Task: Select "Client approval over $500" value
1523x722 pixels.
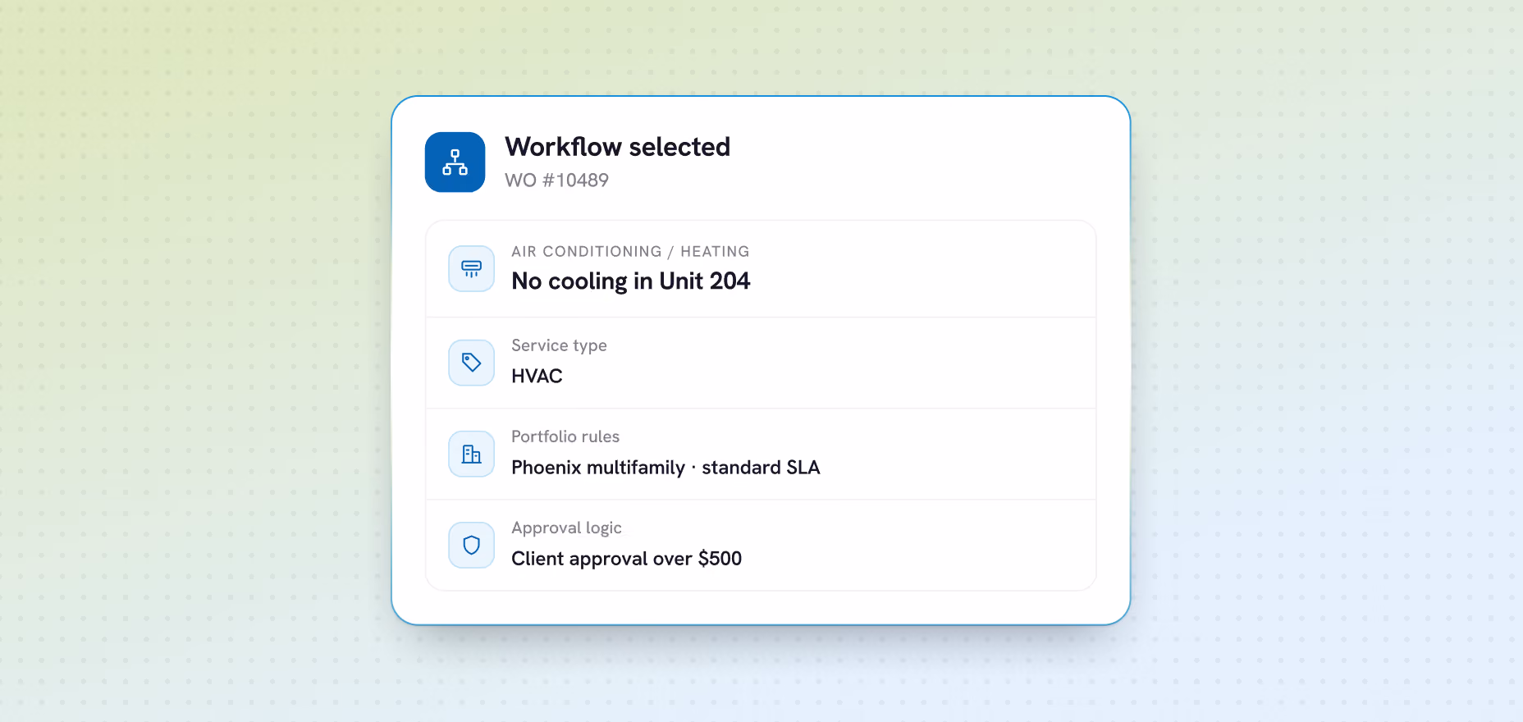Action: 626,559
